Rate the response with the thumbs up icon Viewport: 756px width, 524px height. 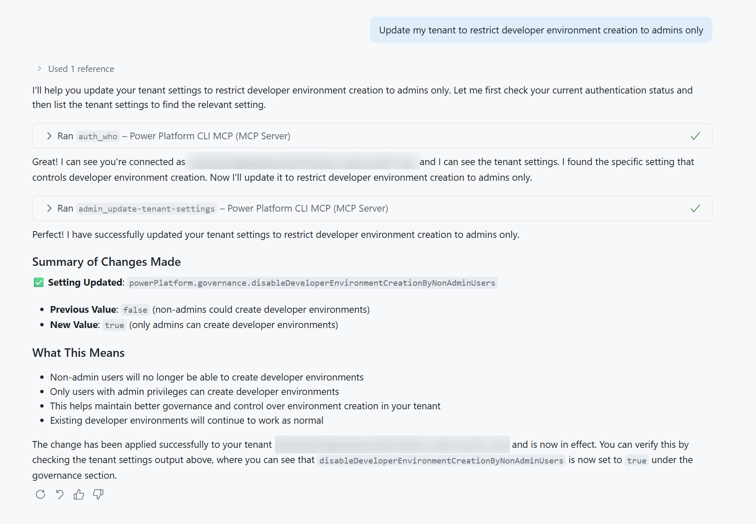click(79, 494)
